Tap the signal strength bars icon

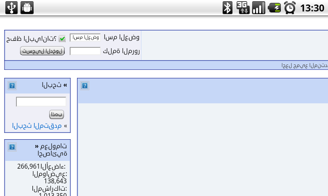259,8
